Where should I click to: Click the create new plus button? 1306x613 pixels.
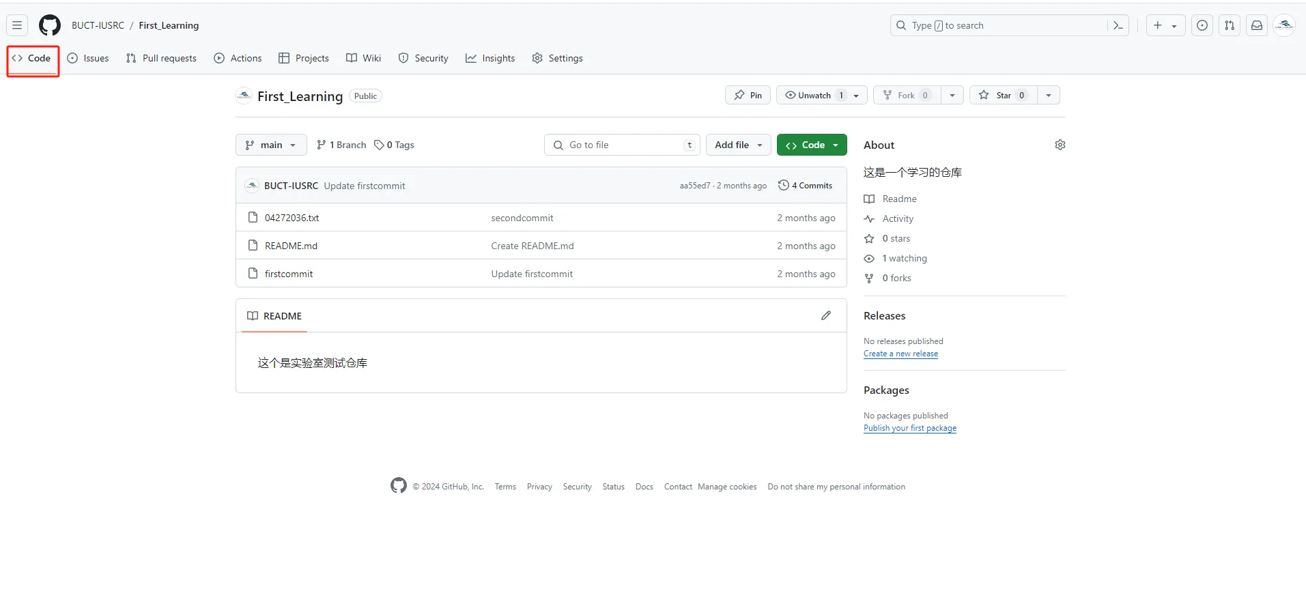[x=1165, y=25]
